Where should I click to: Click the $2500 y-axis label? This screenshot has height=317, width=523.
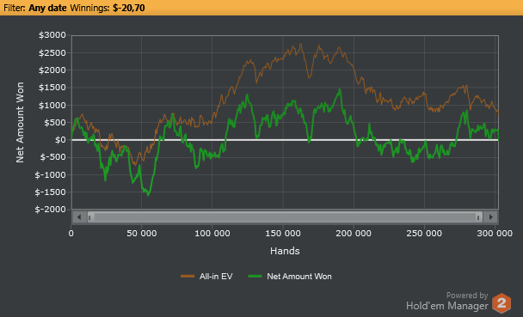click(52, 52)
